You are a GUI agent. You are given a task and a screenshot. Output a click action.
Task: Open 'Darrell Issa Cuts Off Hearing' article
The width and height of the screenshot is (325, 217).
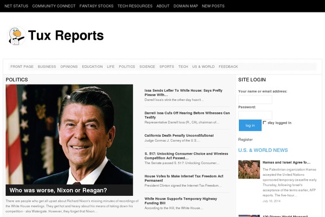(187, 115)
